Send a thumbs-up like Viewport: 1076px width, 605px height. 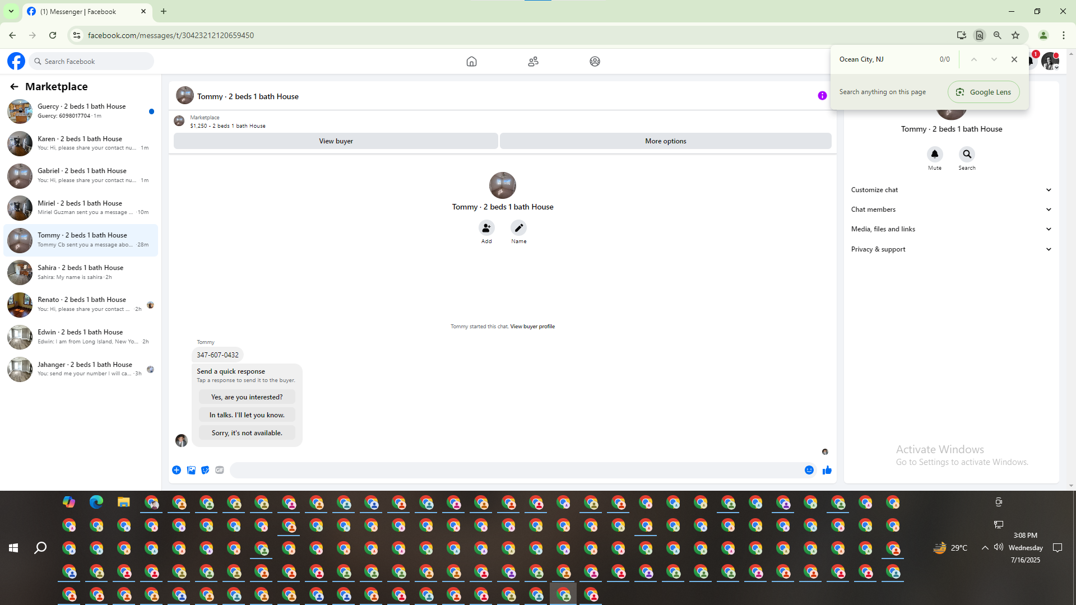[827, 470]
